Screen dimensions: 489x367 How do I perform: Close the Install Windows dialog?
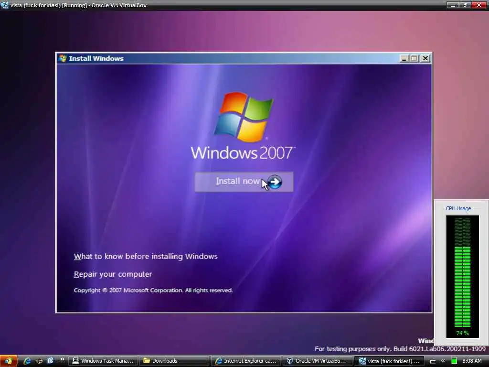coord(425,58)
